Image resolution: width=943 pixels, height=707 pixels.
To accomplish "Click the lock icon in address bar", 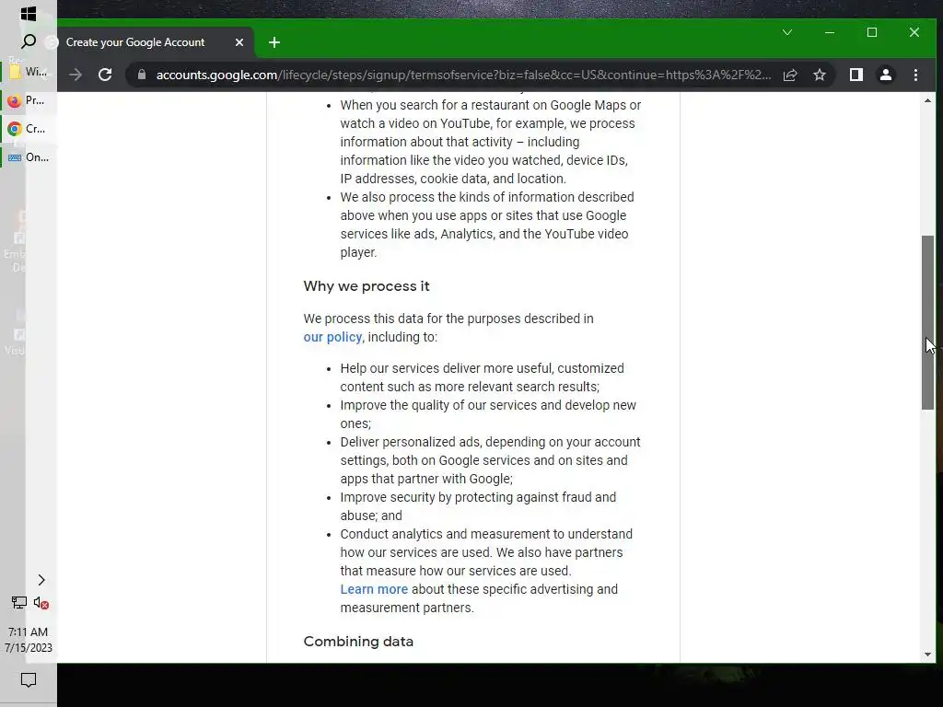I will point(142,75).
